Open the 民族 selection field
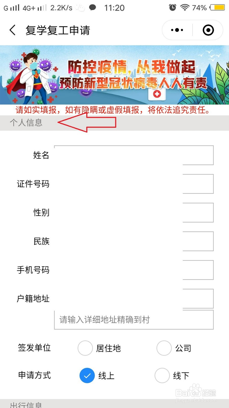The width and height of the screenshot is (229, 408). pos(134,241)
